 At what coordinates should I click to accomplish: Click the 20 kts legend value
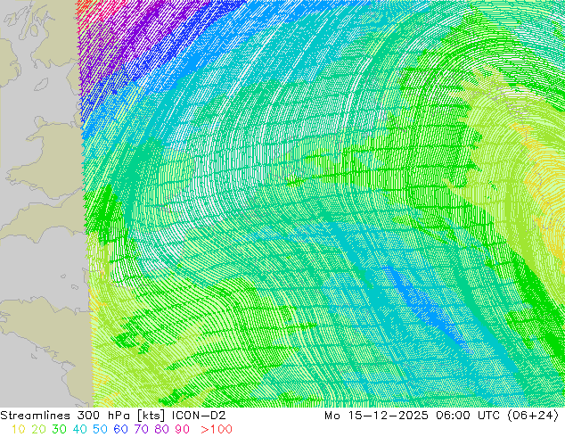tap(38, 429)
